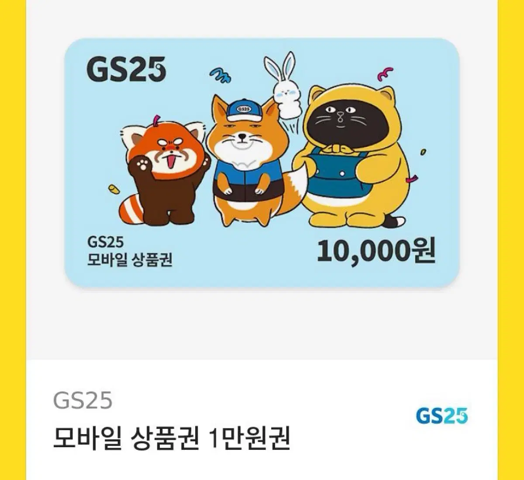
Task: Click the '모바일 상품권' text on the card
Action: click(130, 260)
